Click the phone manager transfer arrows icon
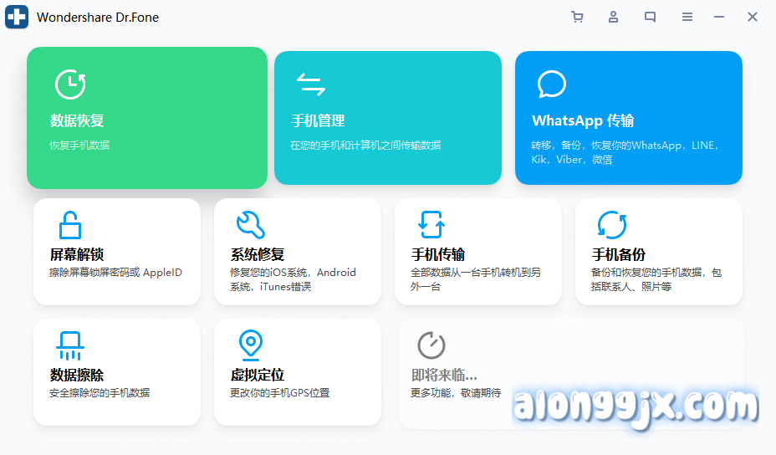Viewport: 776px width, 455px height. 311,84
